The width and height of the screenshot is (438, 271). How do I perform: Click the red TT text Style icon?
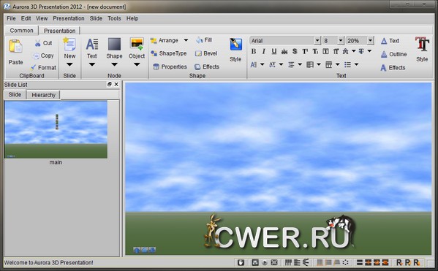coord(422,44)
